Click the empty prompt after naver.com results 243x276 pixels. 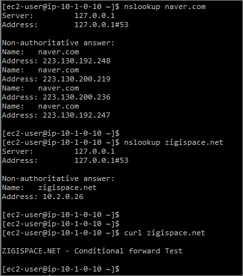(61, 133)
